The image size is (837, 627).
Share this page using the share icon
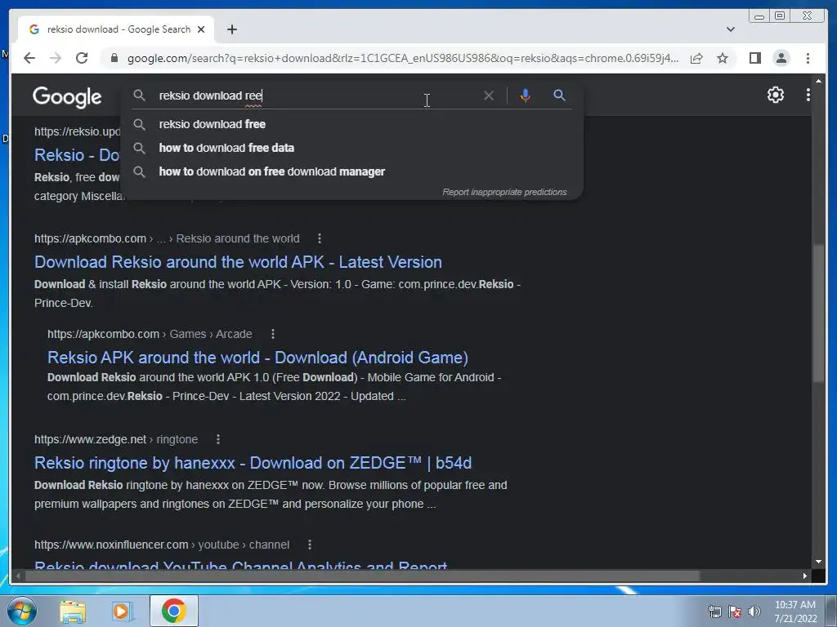[696, 58]
